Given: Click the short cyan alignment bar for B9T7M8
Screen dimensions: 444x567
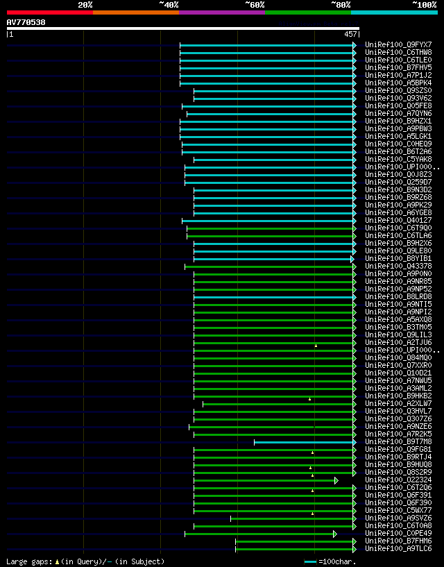Looking at the screenshot, I should tap(304, 442).
